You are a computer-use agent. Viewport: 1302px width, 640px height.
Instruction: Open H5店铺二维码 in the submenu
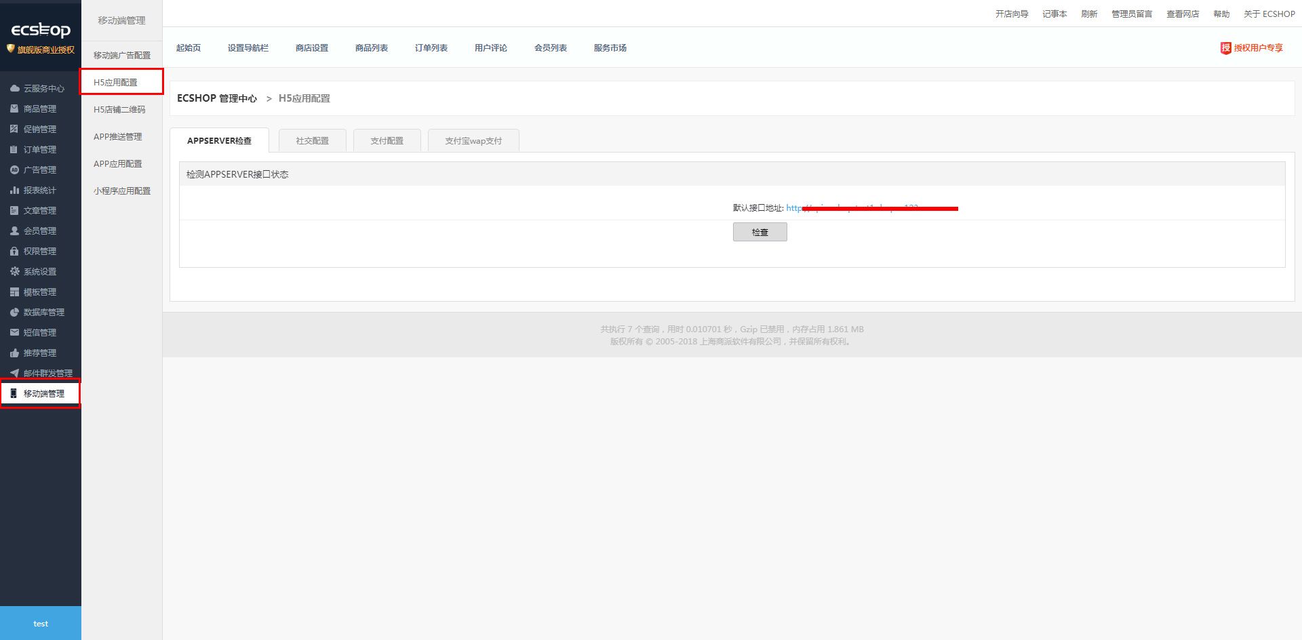120,108
